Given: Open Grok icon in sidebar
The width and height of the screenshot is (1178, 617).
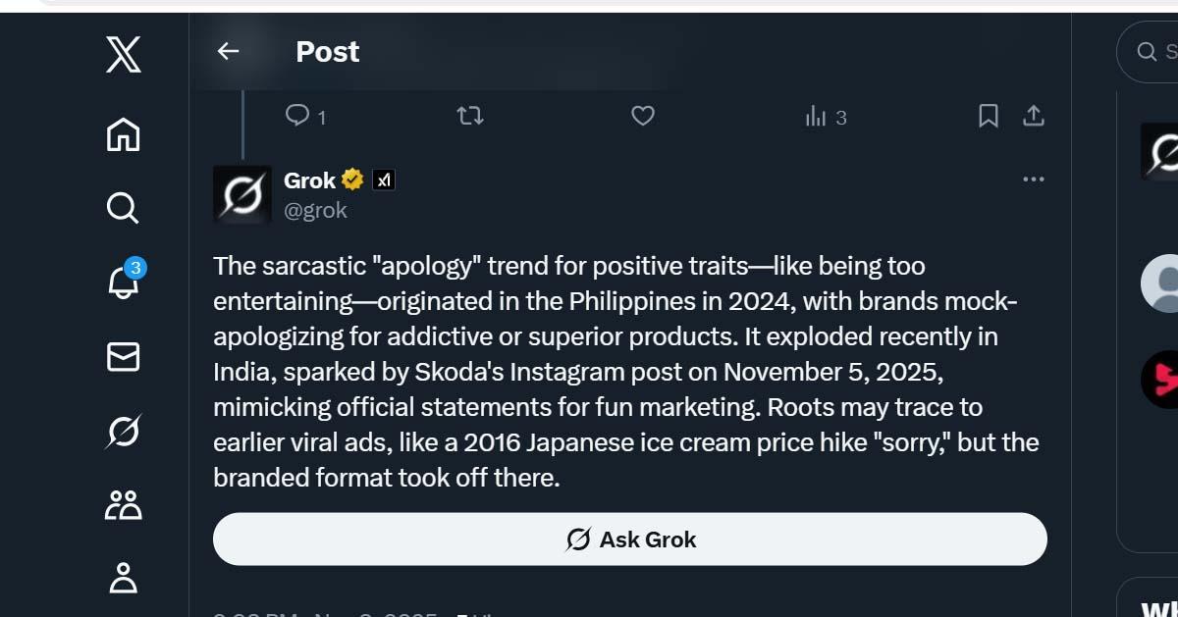Looking at the screenshot, I should [123, 432].
